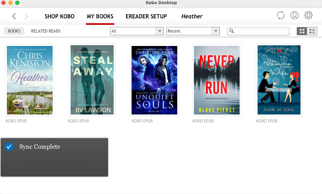Open Steal Away by BV Lawson cover
The width and height of the screenshot is (322, 194).
coord(92,80)
